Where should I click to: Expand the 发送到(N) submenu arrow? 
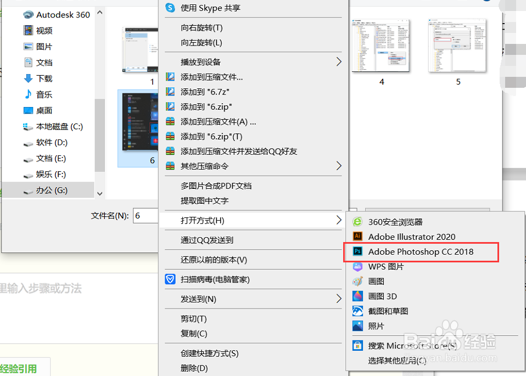click(338, 299)
